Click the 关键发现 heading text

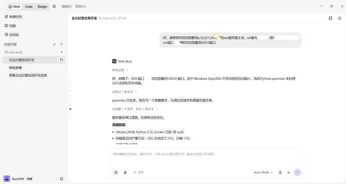pos(119,125)
